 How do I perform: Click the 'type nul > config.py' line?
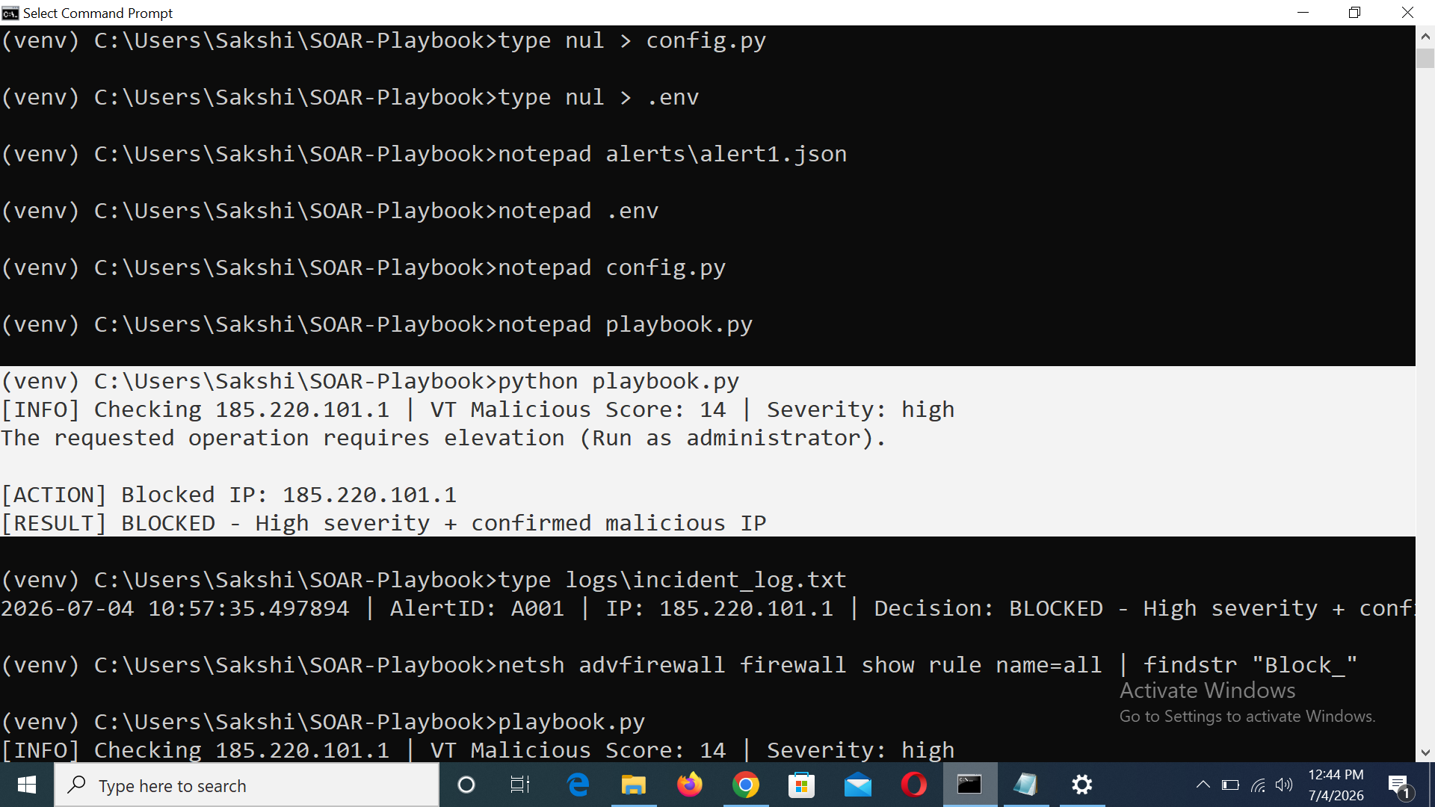tap(383, 40)
